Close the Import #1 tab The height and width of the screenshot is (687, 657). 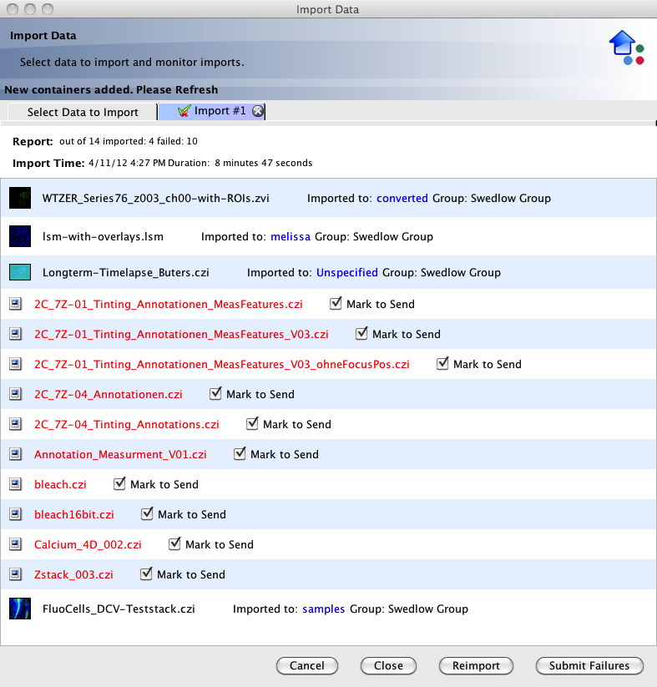pyautogui.click(x=258, y=111)
